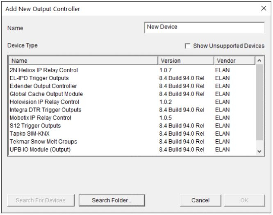Click version cell of EL-IPD Trigger Outputs
273x215 pixels.
tap(182, 78)
